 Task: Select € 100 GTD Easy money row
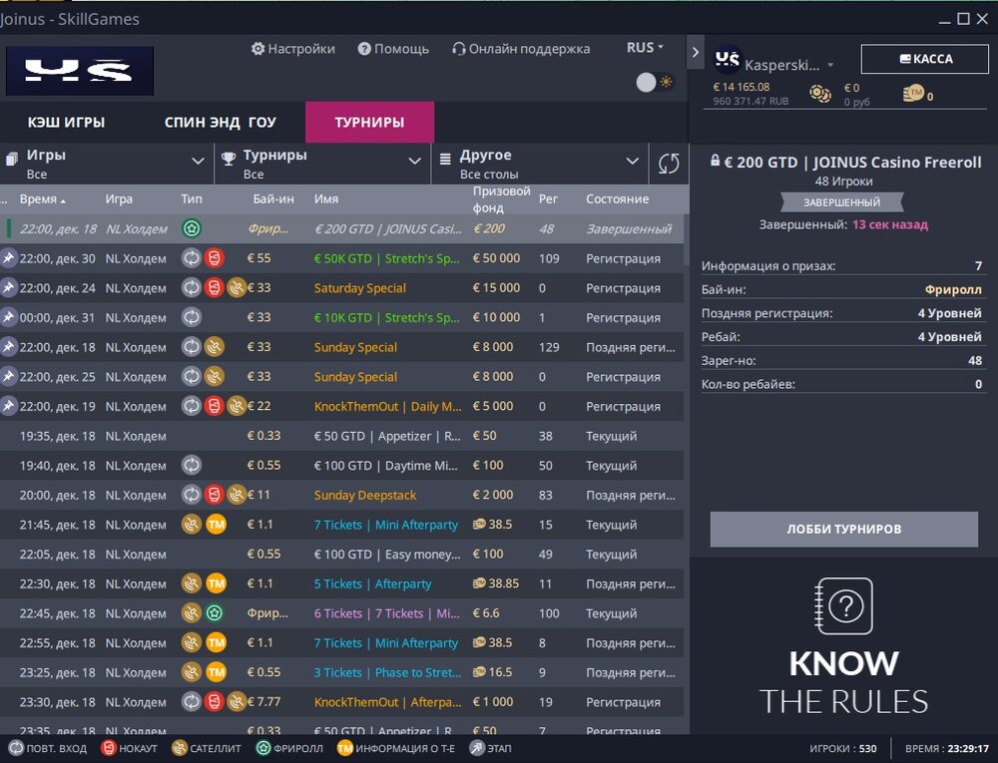point(341,554)
